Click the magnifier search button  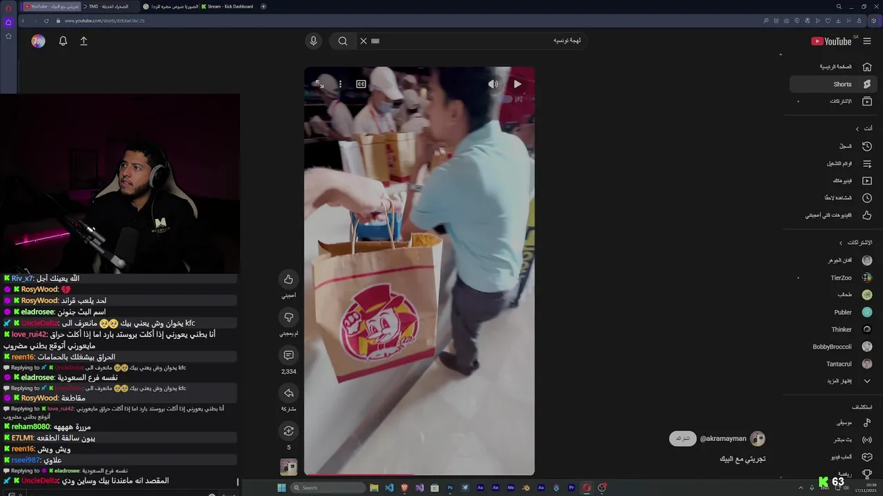coord(343,41)
